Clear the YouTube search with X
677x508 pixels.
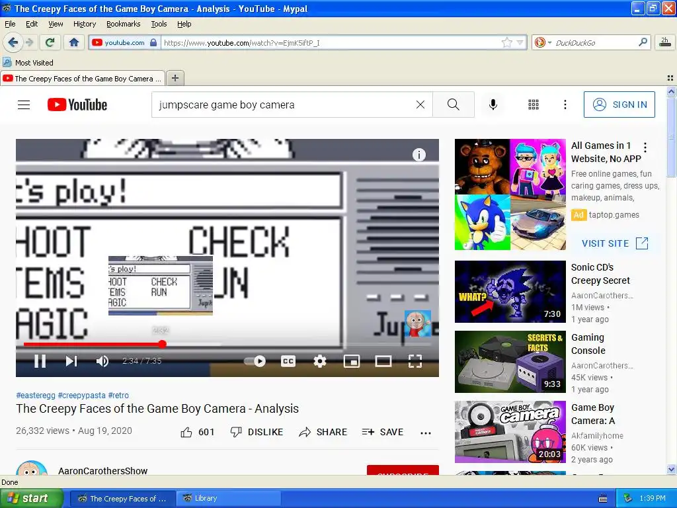[420, 105]
